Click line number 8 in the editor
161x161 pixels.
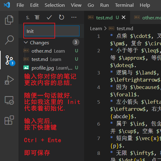coord(99,153)
